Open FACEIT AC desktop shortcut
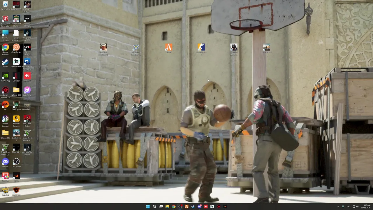The image size is (373, 210). pos(16,192)
